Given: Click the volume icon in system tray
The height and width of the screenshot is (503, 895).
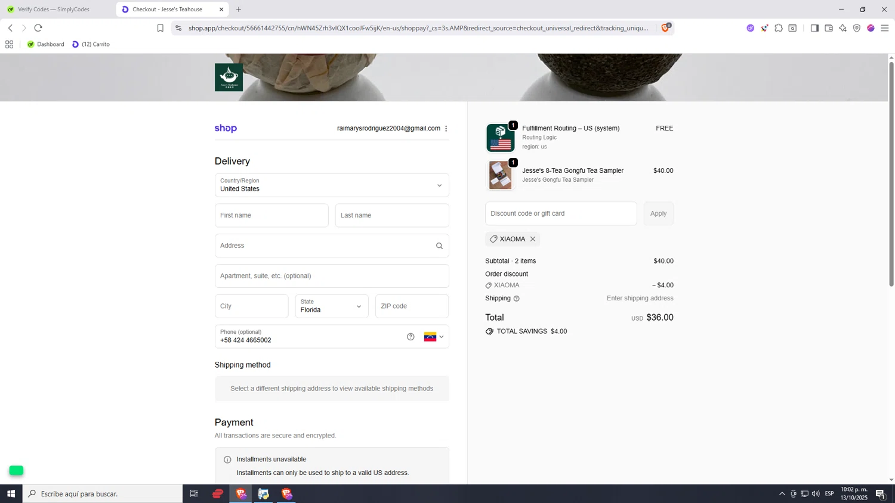Looking at the screenshot, I should tap(816, 493).
